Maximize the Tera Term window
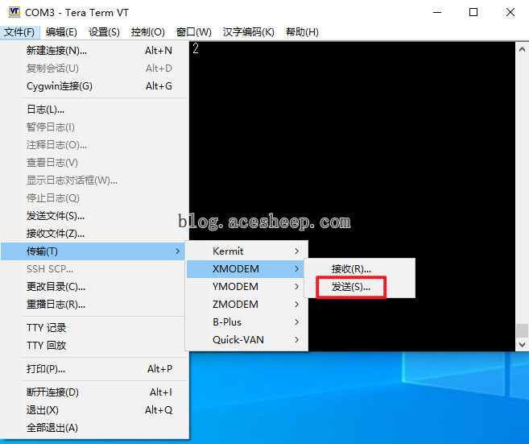This screenshot has height=444, width=529. point(473,13)
